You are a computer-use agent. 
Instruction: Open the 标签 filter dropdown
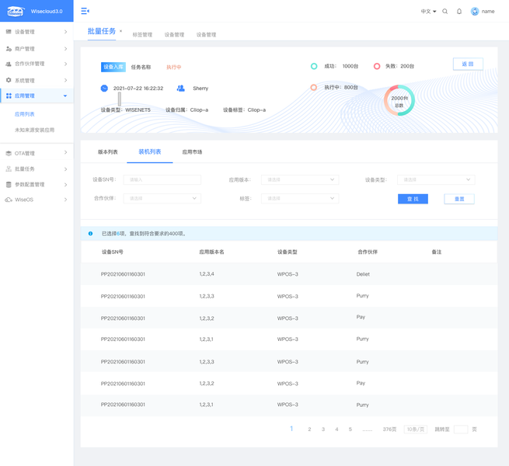point(300,198)
